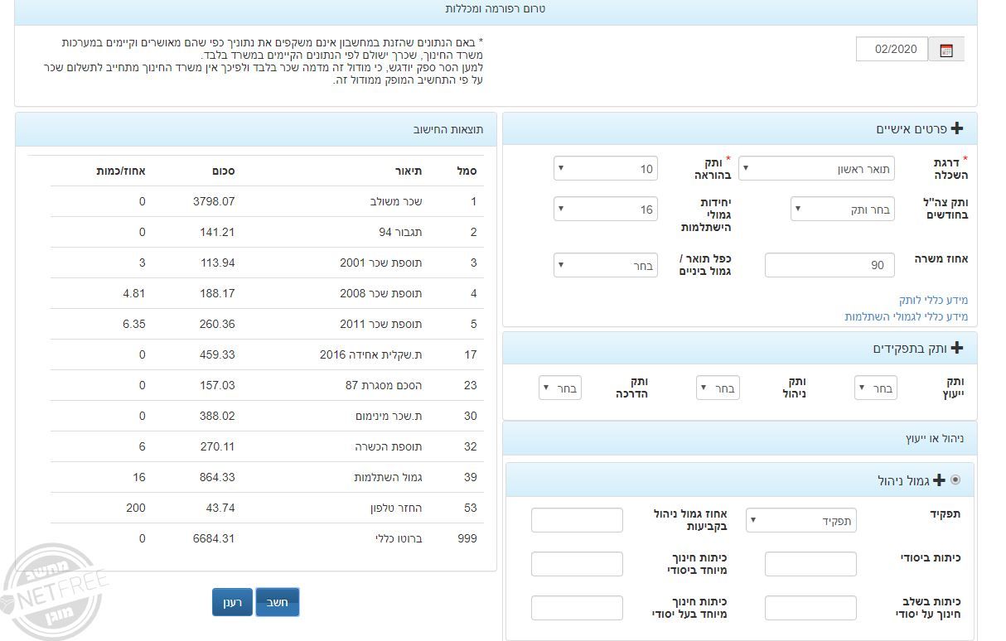Open the ותק הדרכה dropdown
Screen dimensions: 1006x641
[x=560, y=388]
